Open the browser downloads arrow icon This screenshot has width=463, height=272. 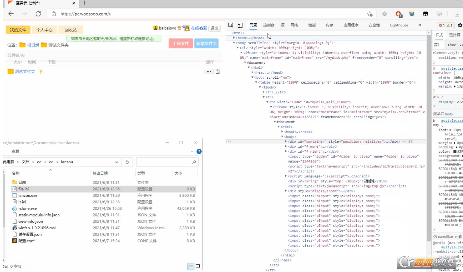click(457, 14)
